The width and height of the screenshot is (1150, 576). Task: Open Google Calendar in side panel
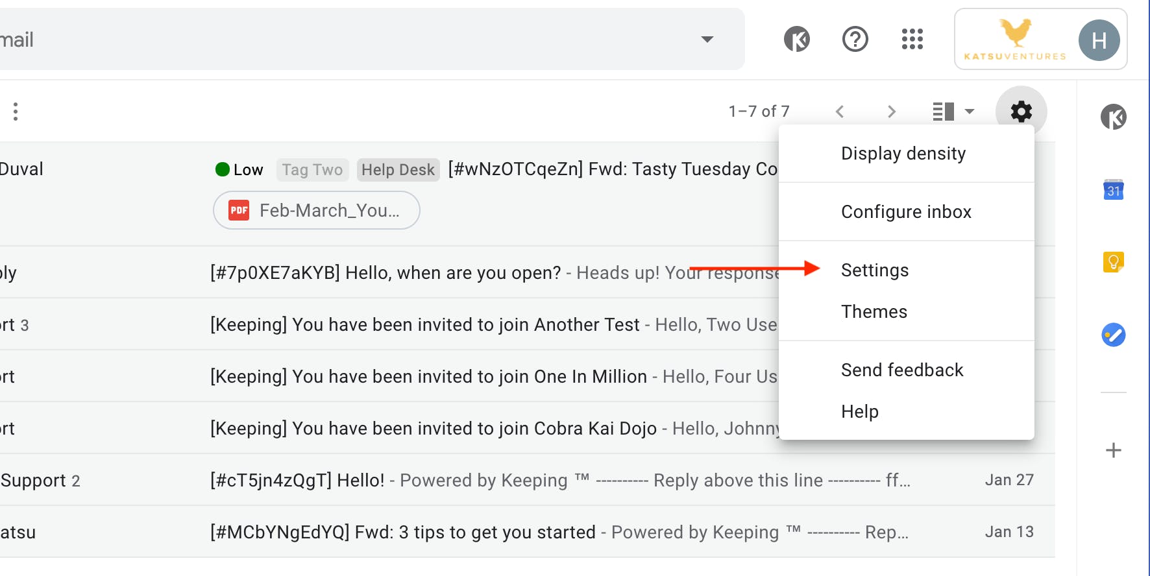(1113, 190)
